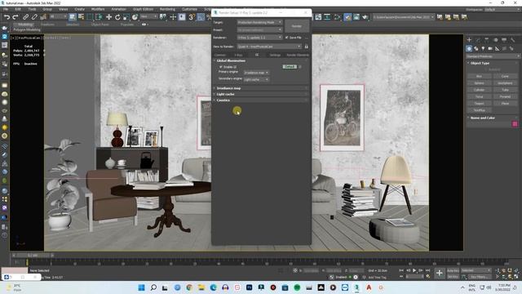Create a Teapot primitive
The width and height of the screenshot is (522, 294).
point(479,104)
